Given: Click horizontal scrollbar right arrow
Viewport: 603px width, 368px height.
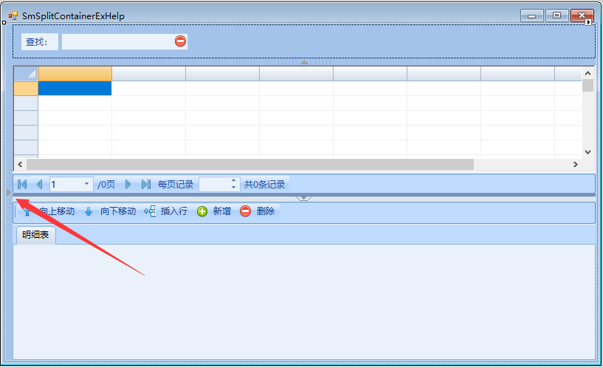Looking at the screenshot, I should (575, 164).
